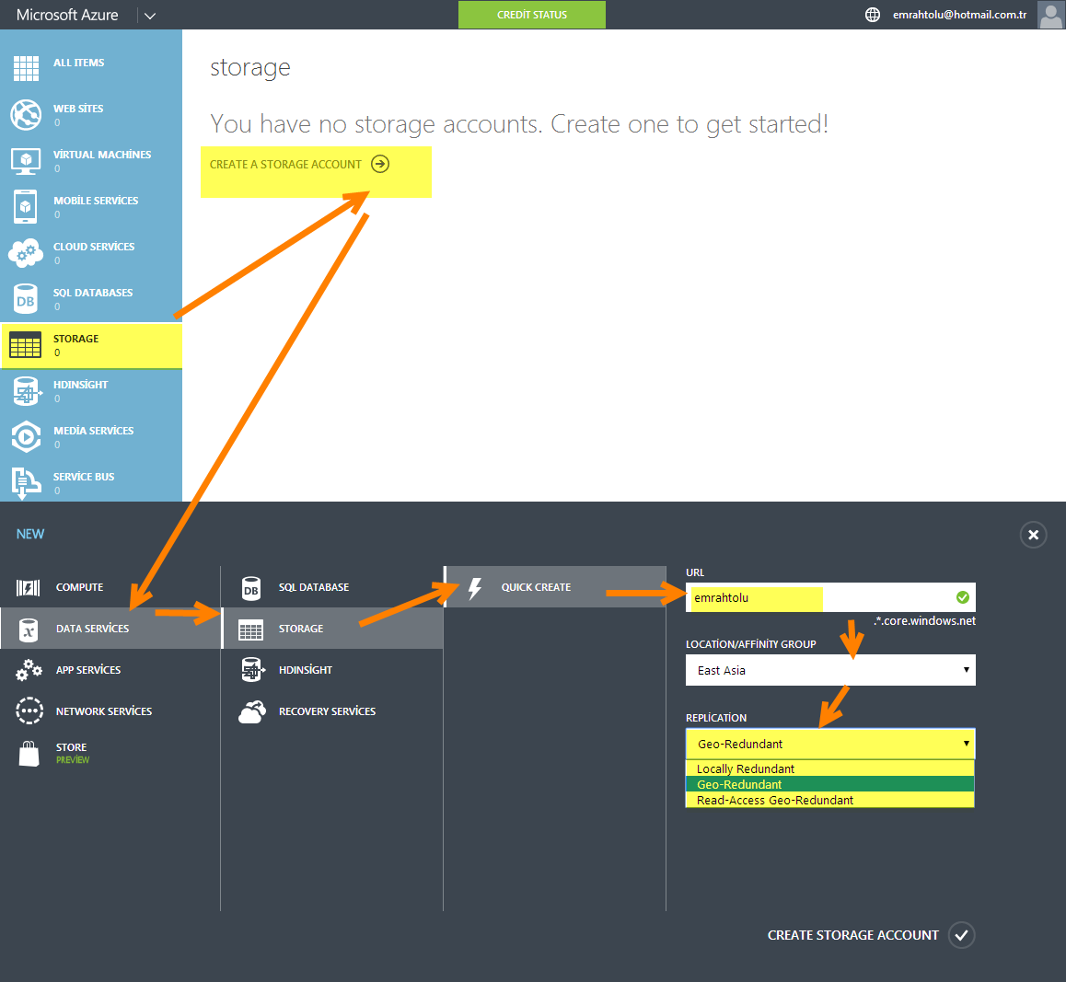1066x982 pixels.
Task: Open Cloud Services in the sidebar
Action: [x=94, y=247]
